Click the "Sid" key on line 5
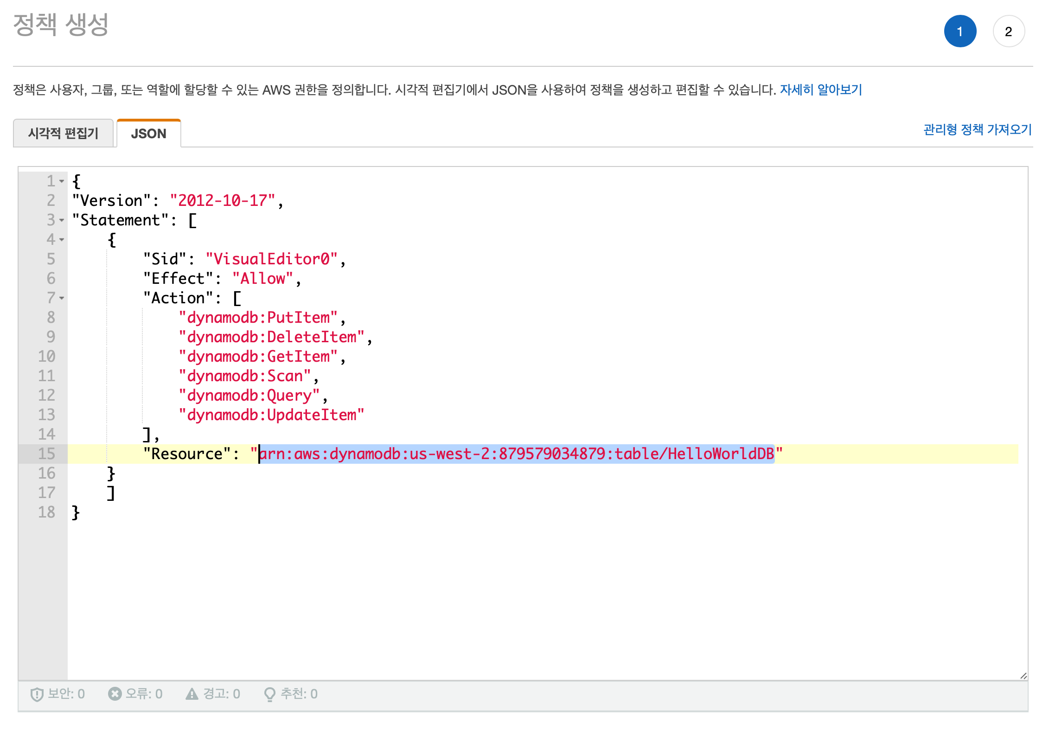 165,259
